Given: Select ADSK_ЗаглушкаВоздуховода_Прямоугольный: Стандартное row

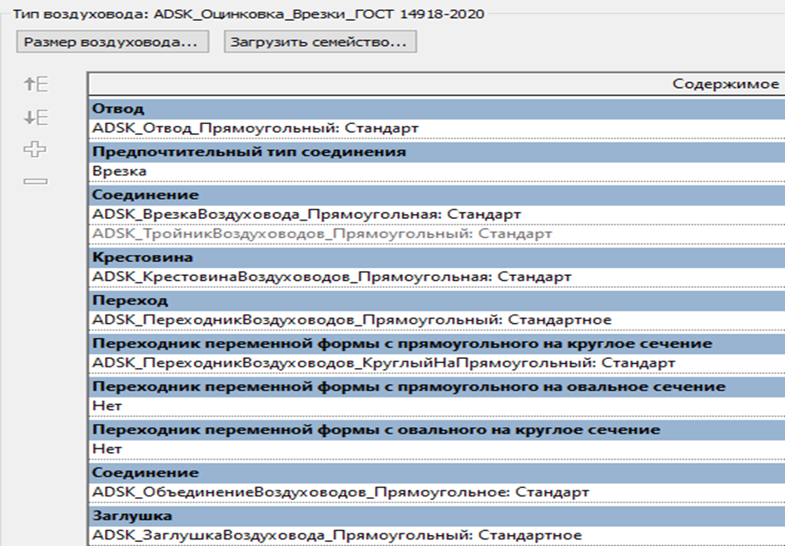Looking at the screenshot, I should click(437, 535).
